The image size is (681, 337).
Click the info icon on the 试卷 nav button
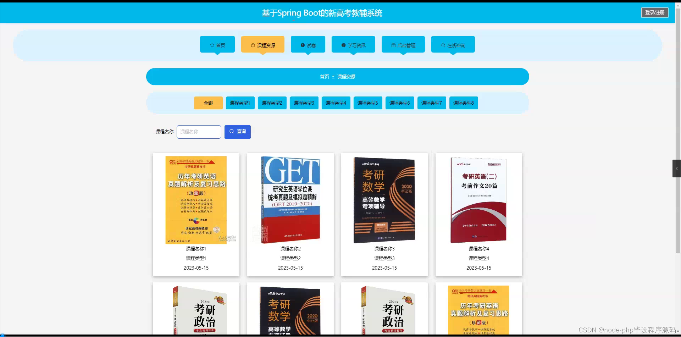(x=302, y=45)
